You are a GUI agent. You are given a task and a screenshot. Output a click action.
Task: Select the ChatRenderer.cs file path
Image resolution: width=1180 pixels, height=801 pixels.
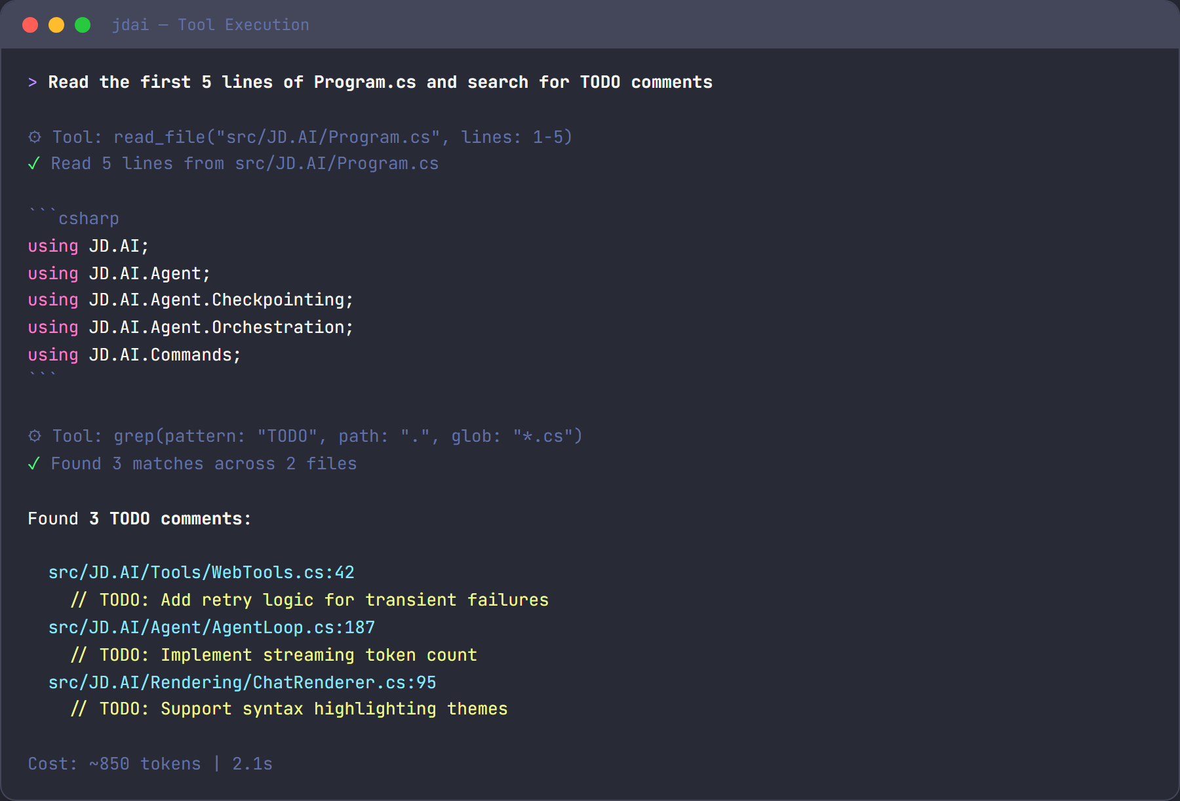[241, 682]
